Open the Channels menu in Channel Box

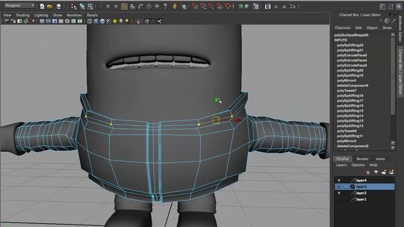point(343,28)
